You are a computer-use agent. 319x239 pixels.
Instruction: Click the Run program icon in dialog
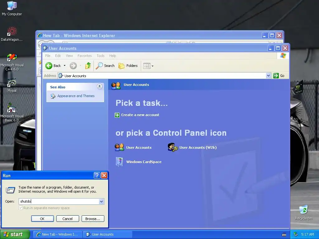(x=10, y=190)
